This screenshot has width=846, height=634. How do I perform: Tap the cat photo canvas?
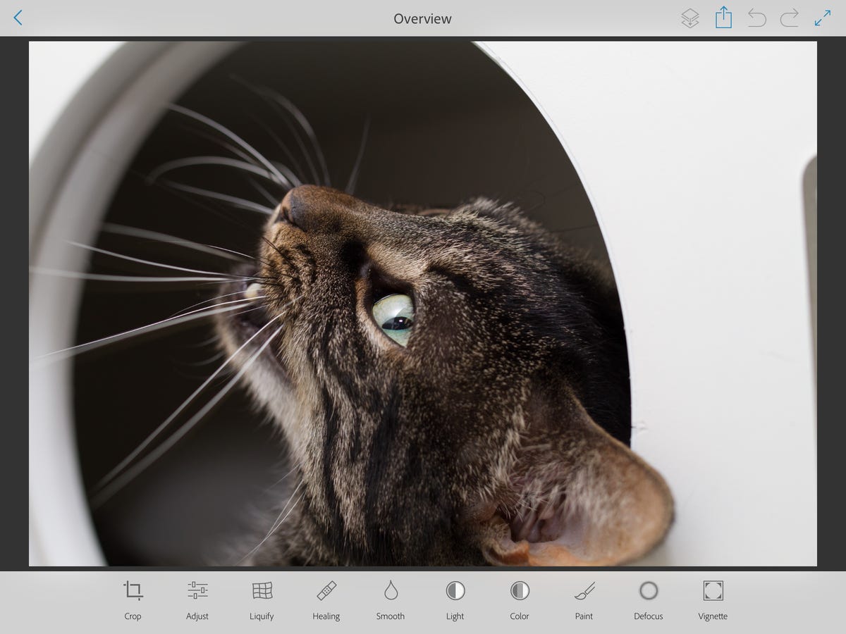coord(423,303)
